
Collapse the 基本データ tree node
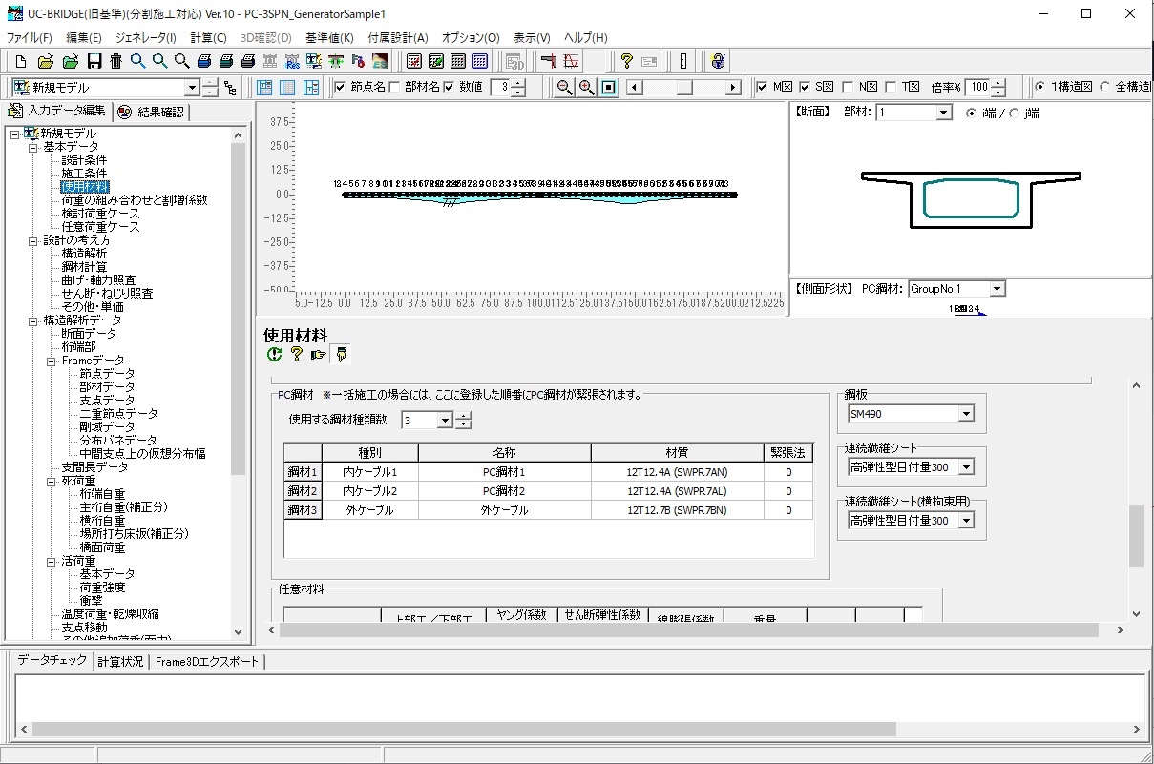[x=33, y=147]
